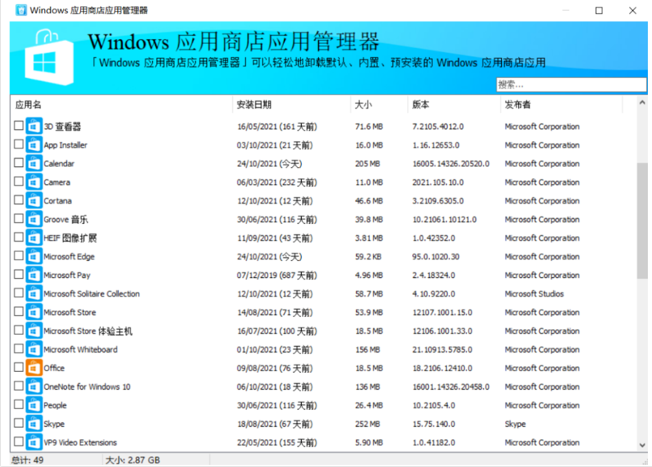Sort by the 版本 column header

[x=454, y=105]
